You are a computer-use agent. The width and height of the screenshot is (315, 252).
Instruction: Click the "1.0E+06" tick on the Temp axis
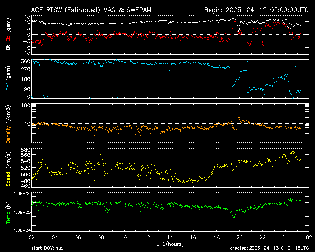click(x=22, y=194)
